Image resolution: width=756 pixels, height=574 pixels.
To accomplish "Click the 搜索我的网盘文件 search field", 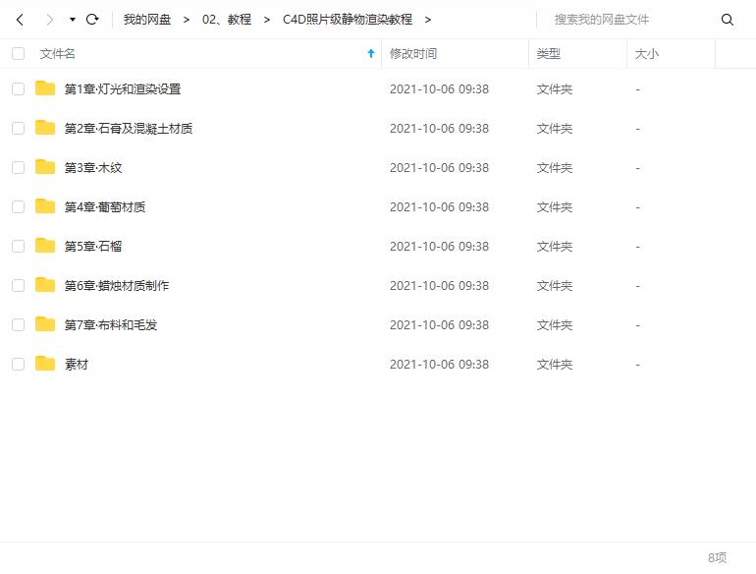I will click(x=628, y=20).
